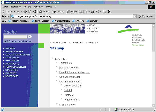Print the page with printer icon
The image size is (156, 112).
pyautogui.click(x=93, y=12)
